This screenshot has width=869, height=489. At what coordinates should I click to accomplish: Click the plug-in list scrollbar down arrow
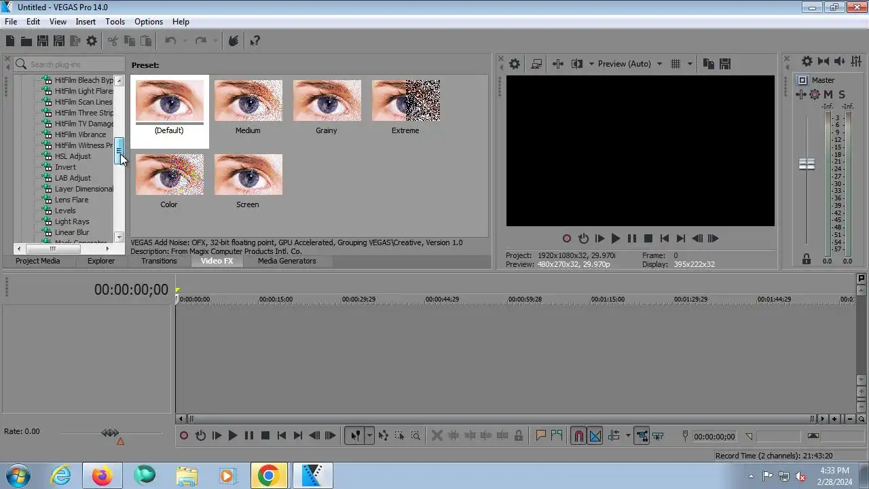pyautogui.click(x=119, y=237)
